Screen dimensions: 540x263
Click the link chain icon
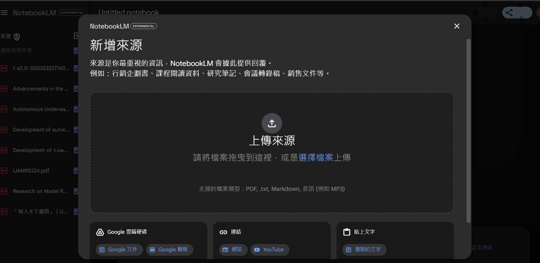click(223, 232)
